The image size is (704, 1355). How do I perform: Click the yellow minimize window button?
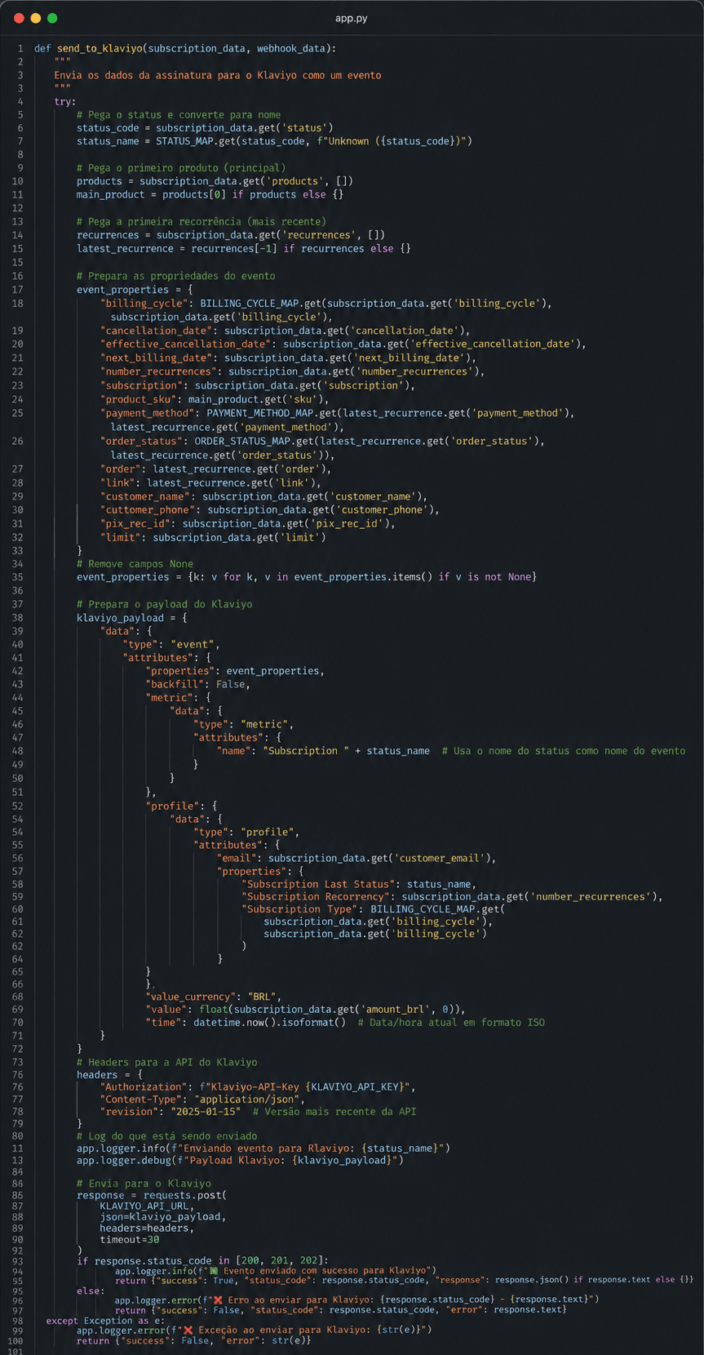click(x=35, y=18)
